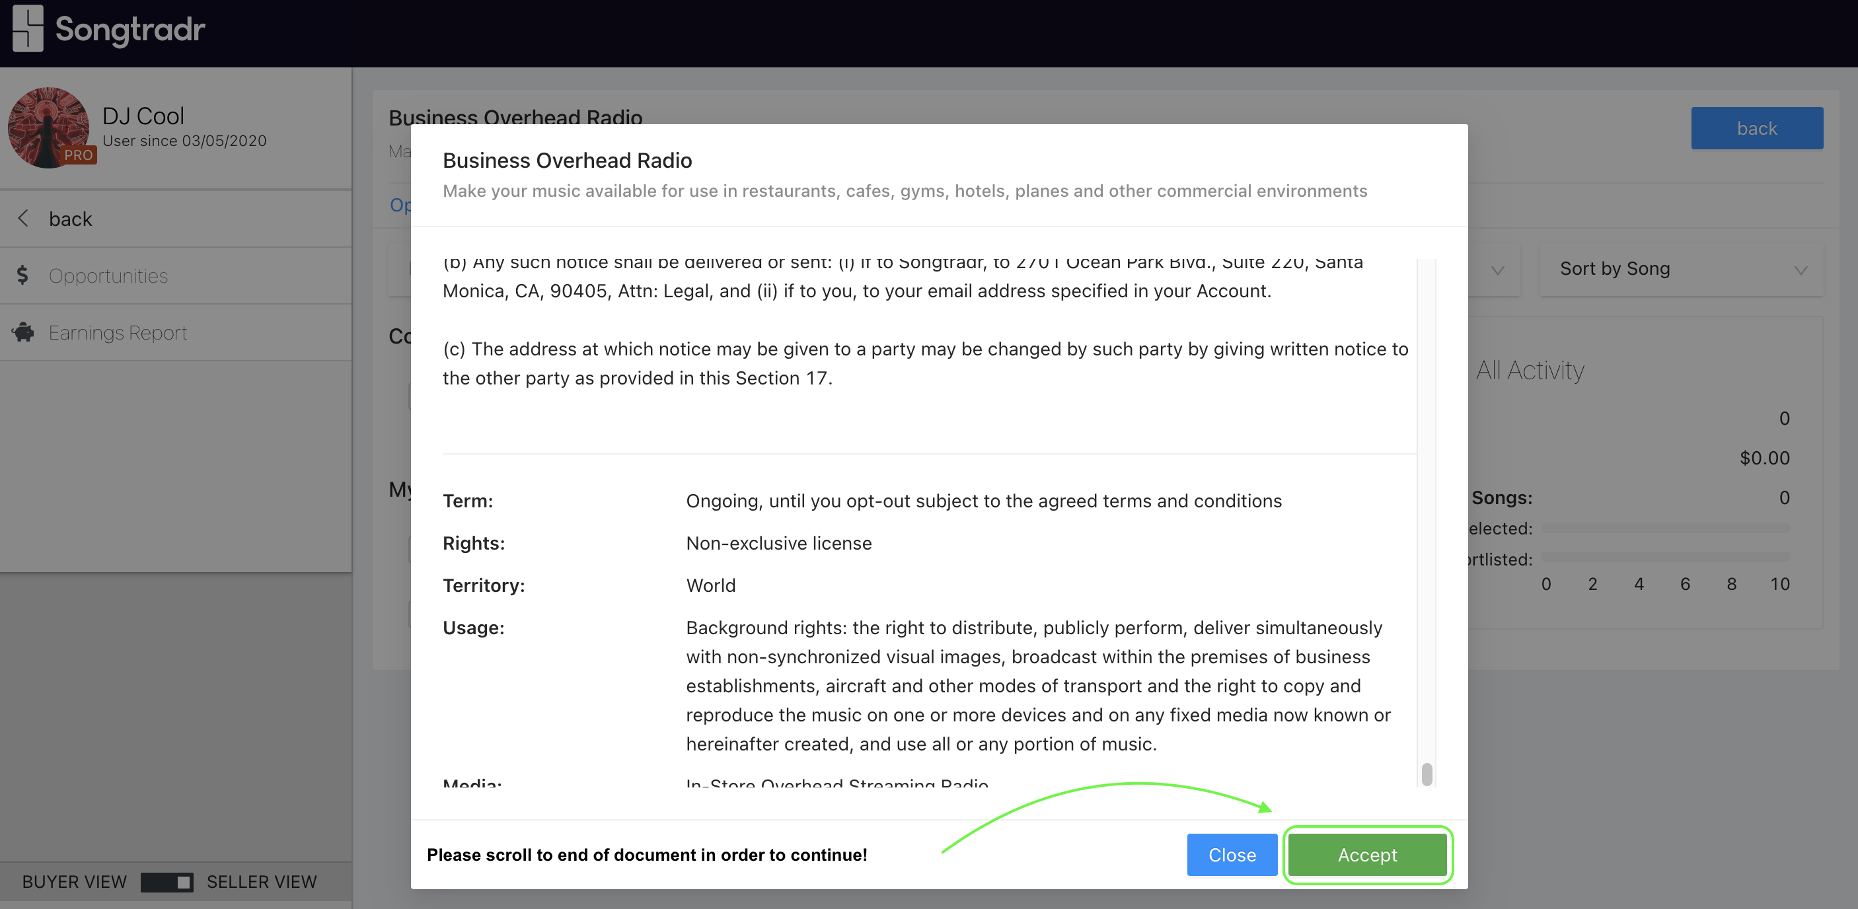Image resolution: width=1858 pixels, height=909 pixels.
Task: Click the blue back button at top right
Action: click(1757, 128)
